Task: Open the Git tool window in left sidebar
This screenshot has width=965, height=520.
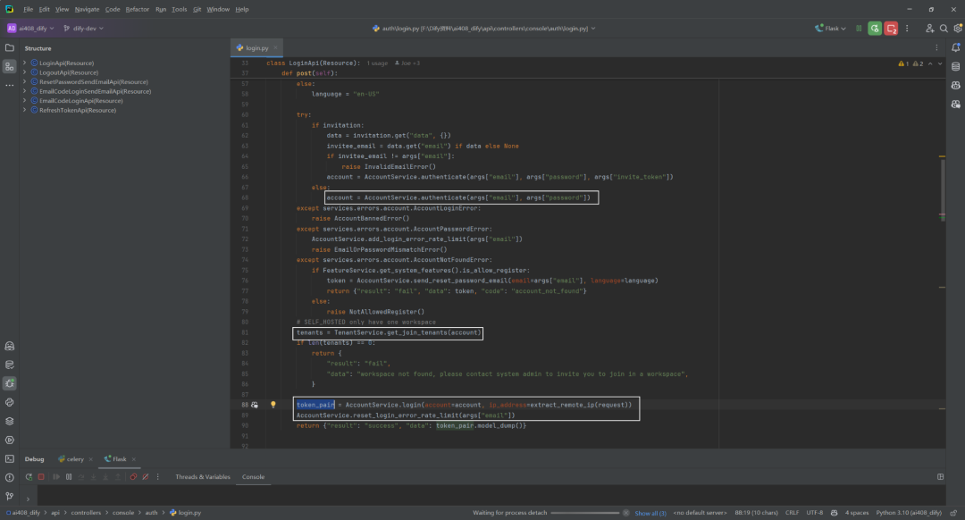Action: 9,496
